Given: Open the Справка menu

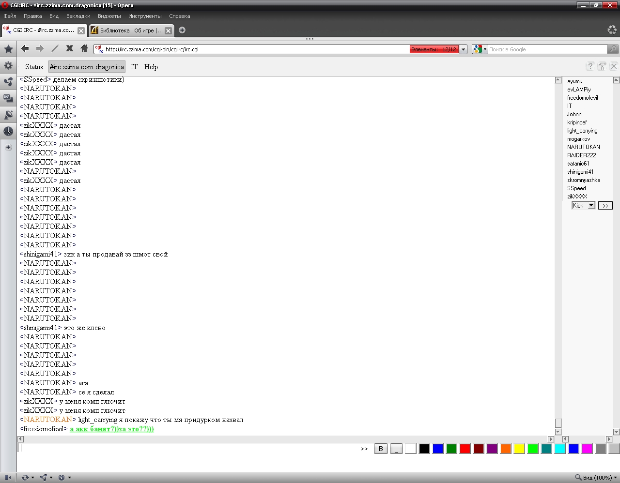Looking at the screenshot, I should (179, 16).
